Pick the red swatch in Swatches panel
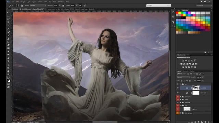 pos(177,13)
